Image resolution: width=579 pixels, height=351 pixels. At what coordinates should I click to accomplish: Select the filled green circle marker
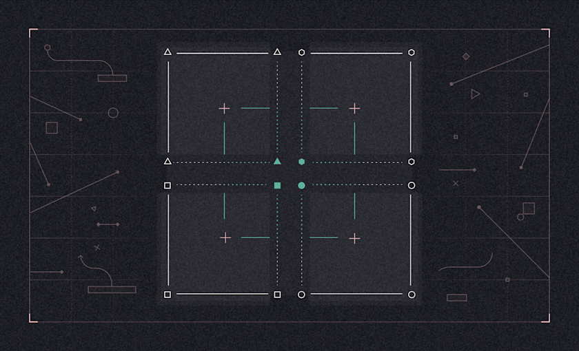pyautogui.click(x=302, y=185)
